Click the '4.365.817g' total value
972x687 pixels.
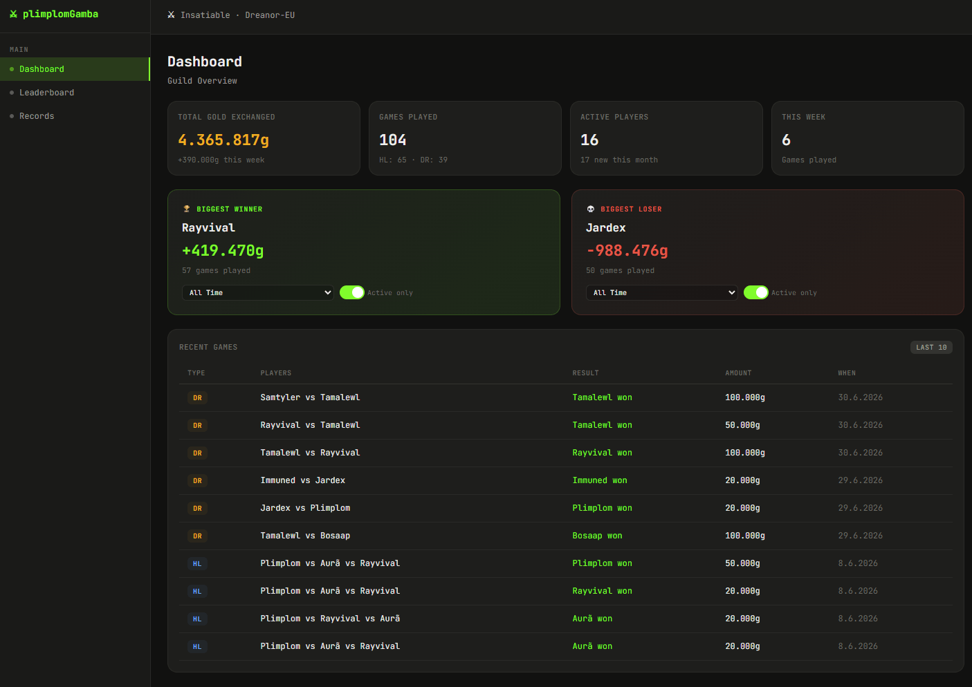(223, 140)
